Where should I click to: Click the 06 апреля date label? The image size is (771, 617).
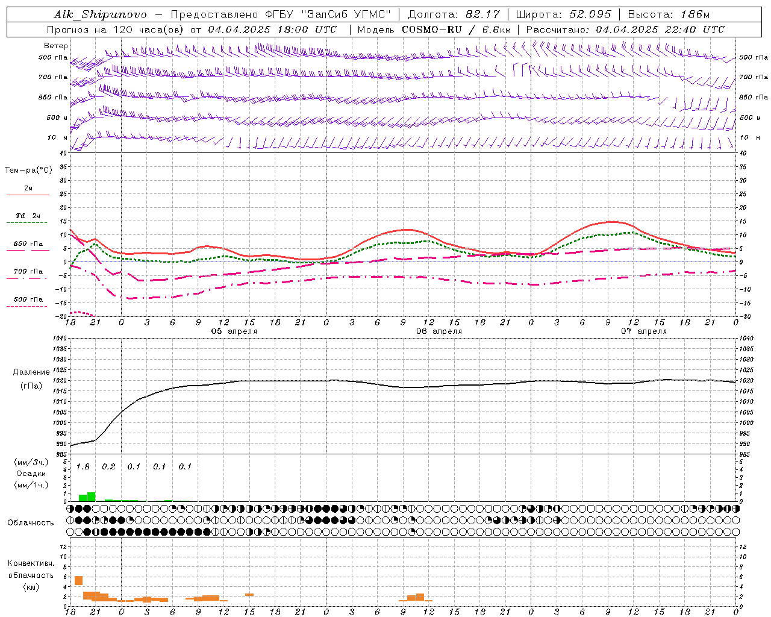pos(439,331)
